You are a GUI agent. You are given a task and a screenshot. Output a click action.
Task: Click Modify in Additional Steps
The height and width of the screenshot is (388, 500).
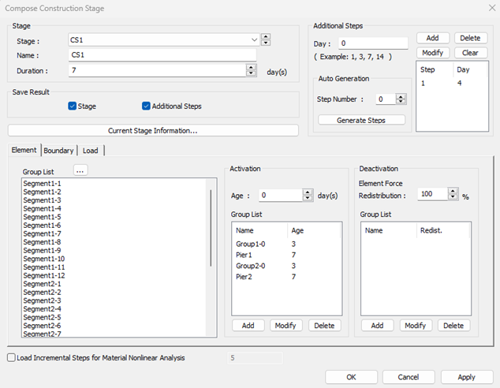[433, 53]
